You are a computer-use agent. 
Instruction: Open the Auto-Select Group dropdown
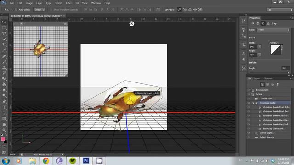[x=40, y=10]
